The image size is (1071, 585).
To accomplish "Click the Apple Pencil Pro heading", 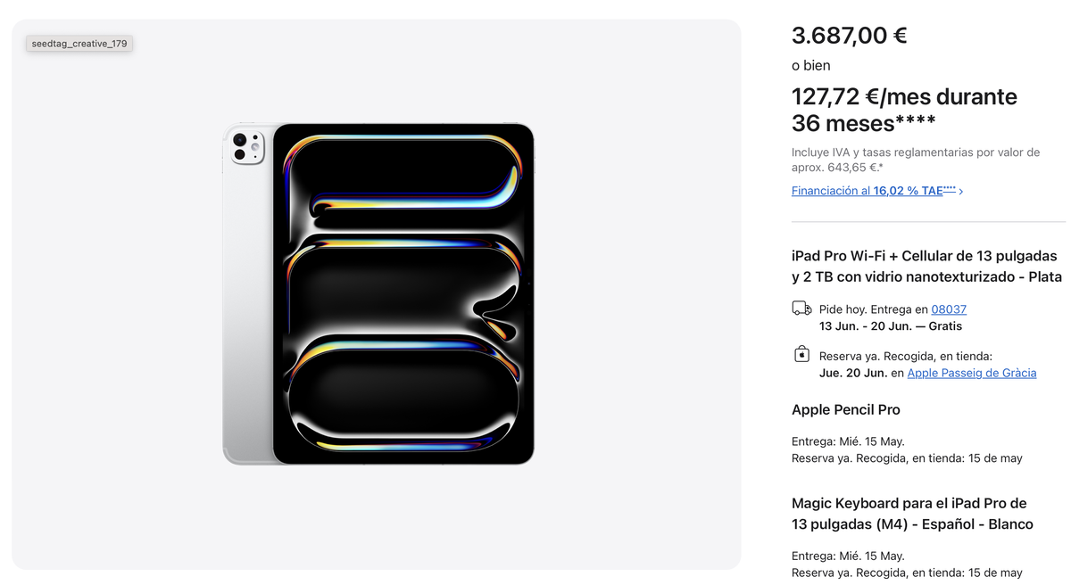I will pyautogui.click(x=845, y=409).
